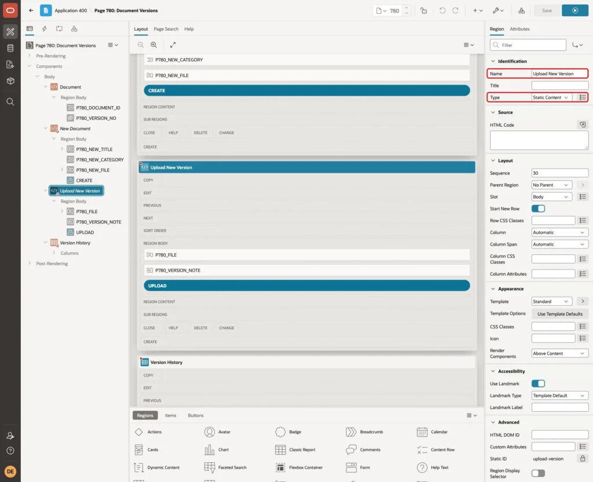The image size is (593, 482).
Task: Expand the layout pane to full size
Action: (x=173, y=45)
